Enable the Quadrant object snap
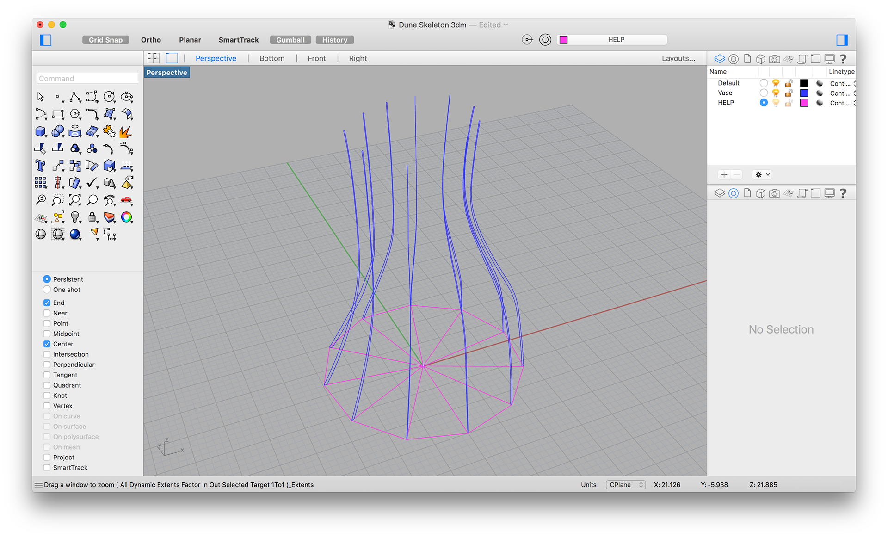Image resolution: width=888 pixels, height=538 pixels. tap(47, 385)
